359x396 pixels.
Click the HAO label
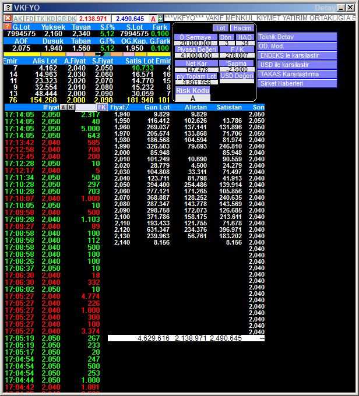(x=245, y=37)
